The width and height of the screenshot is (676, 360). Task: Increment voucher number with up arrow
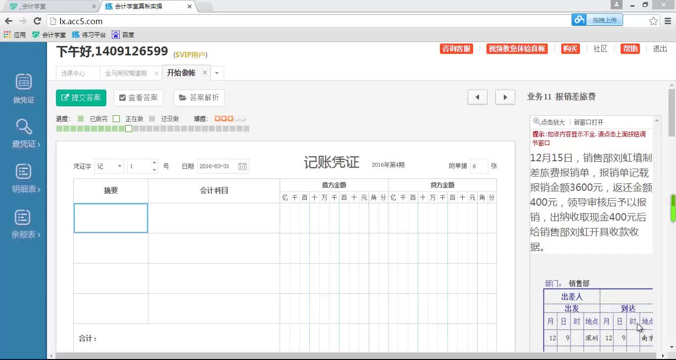coord(154,163)
